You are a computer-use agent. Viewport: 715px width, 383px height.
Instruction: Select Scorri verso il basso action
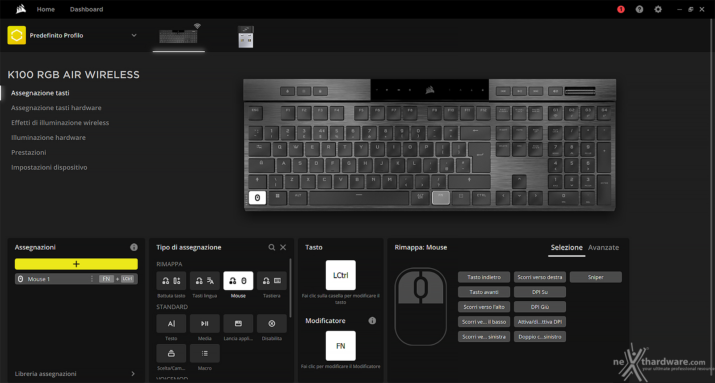[x=484, y=322]
